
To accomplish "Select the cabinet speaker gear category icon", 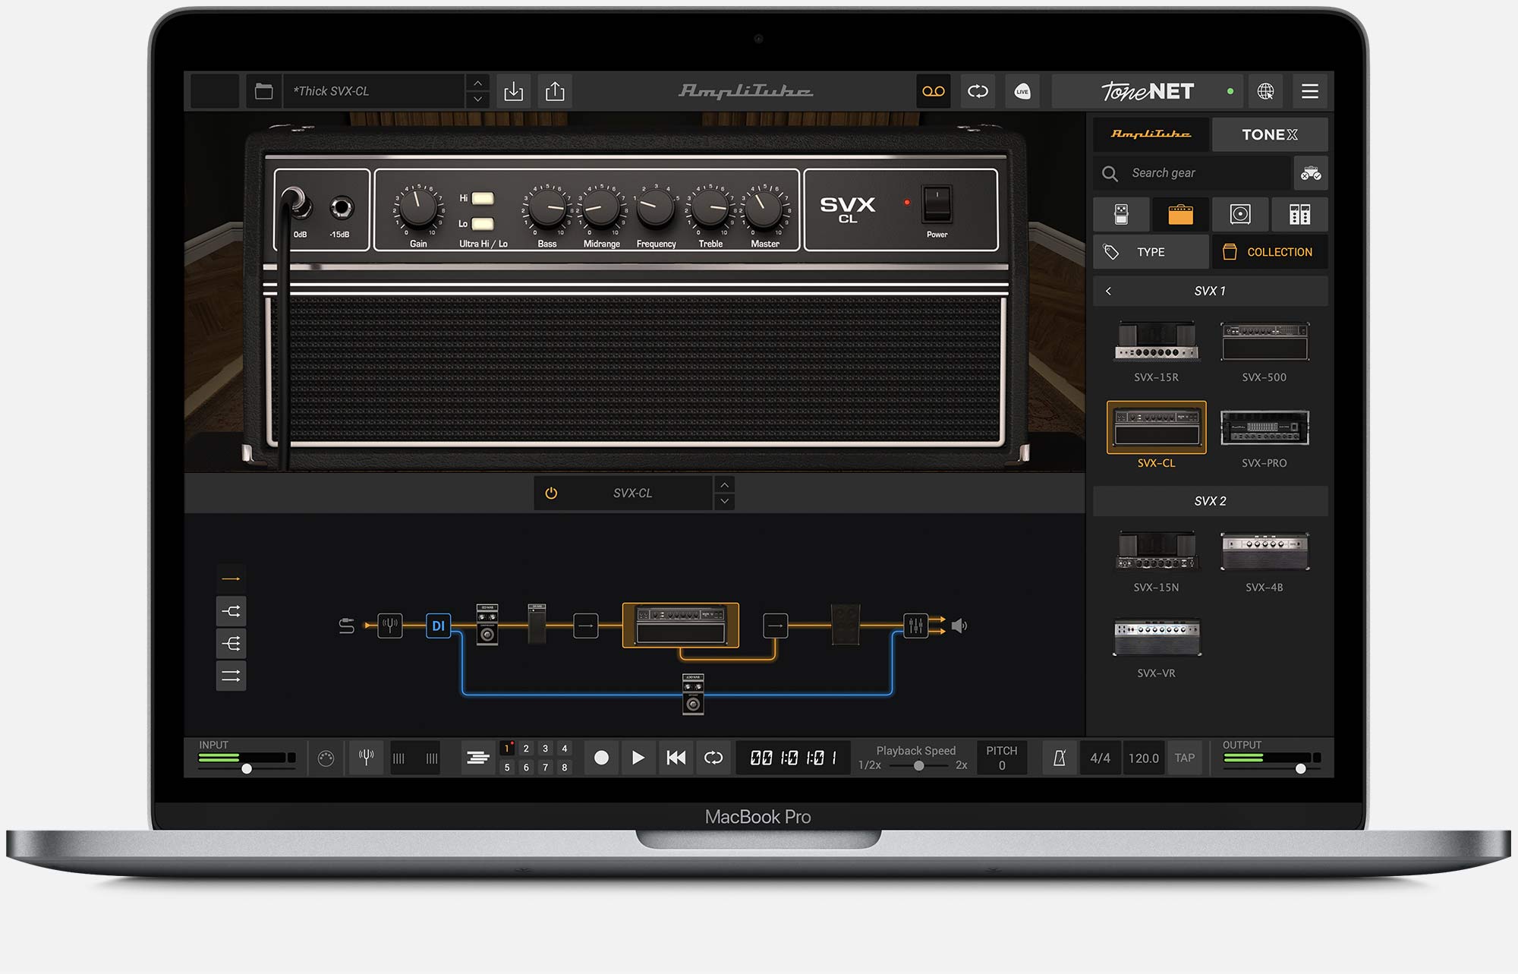I will point(1240,215).
